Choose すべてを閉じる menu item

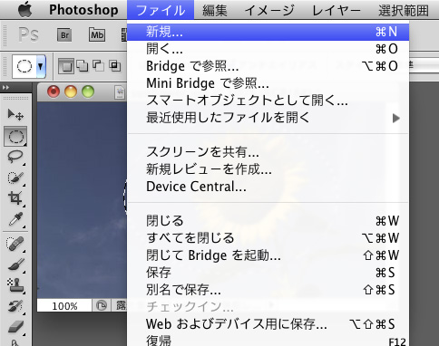(268, 238)
